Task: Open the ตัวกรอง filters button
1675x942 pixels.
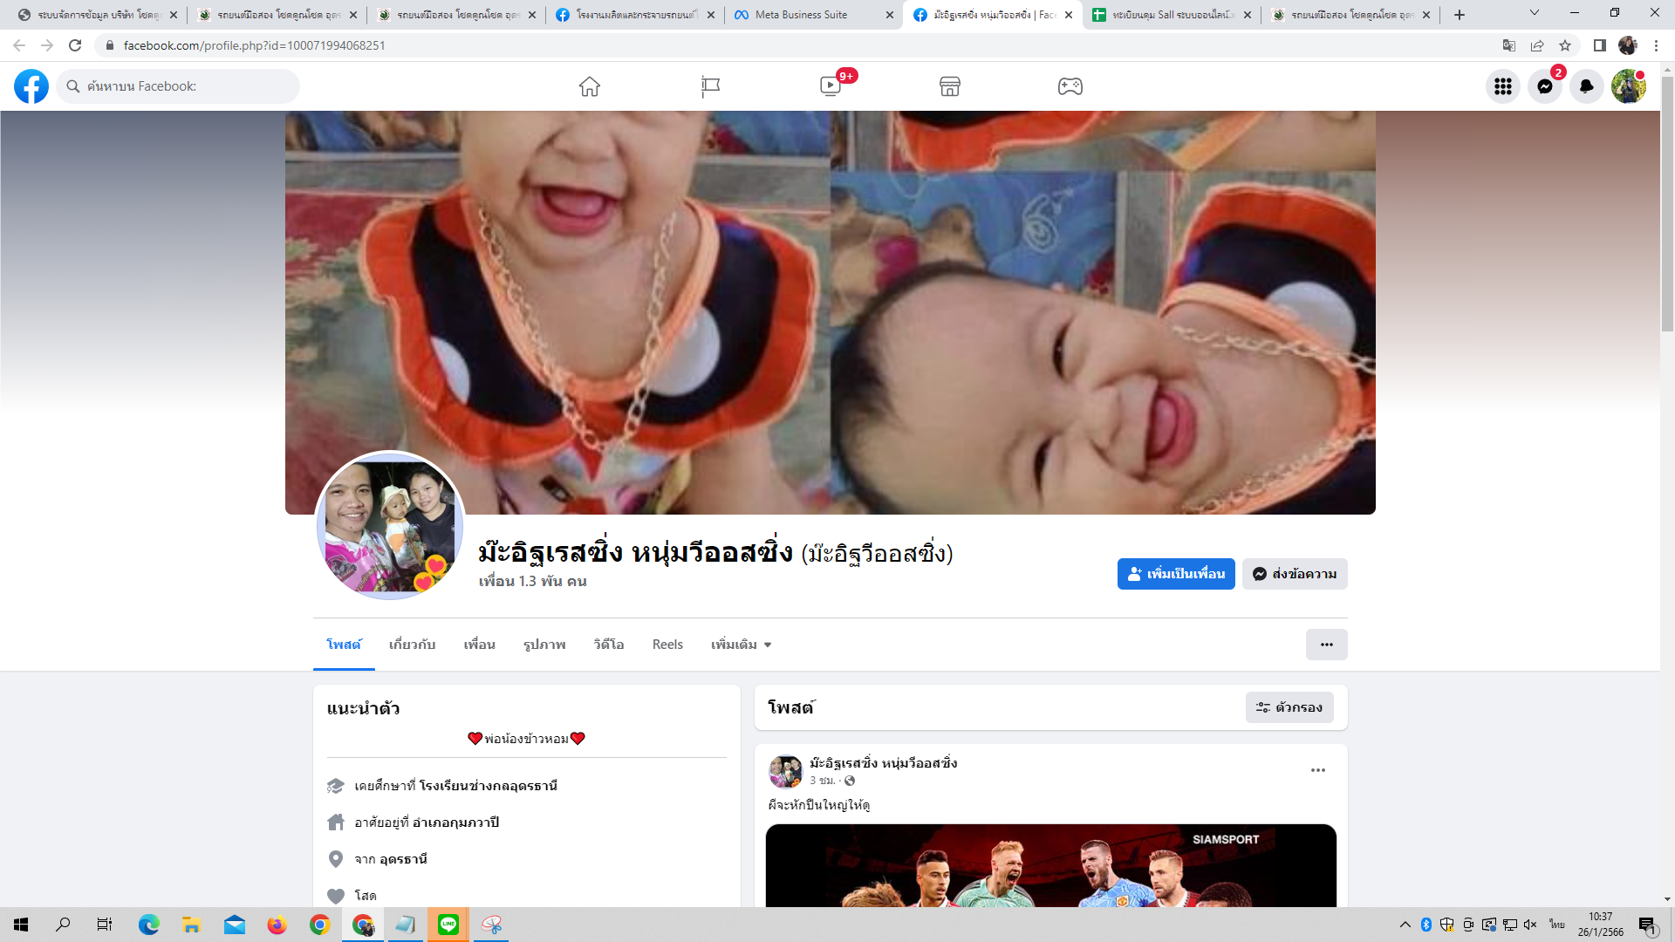Action: 1289,707
